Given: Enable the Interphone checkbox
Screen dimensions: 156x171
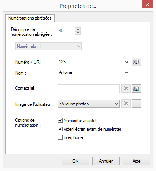Looking at the screenshot, I should [60, 137].
